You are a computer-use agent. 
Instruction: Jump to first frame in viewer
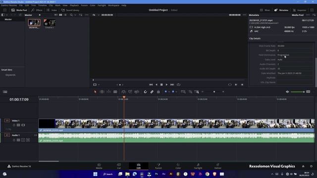pos(151,85)
